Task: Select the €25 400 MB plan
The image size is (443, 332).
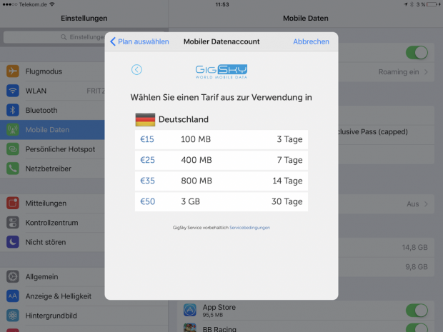Action: click(x=221, y=160)
